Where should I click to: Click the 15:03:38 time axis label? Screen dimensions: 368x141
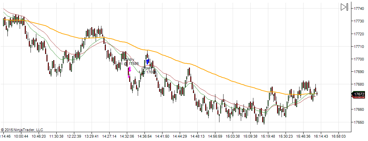[x=233, y=136]
